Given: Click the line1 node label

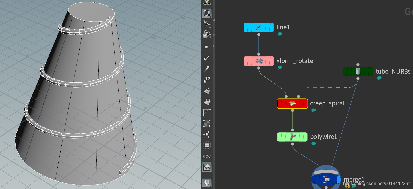Looking at the screenshot, I should click(x=283, y=27).
